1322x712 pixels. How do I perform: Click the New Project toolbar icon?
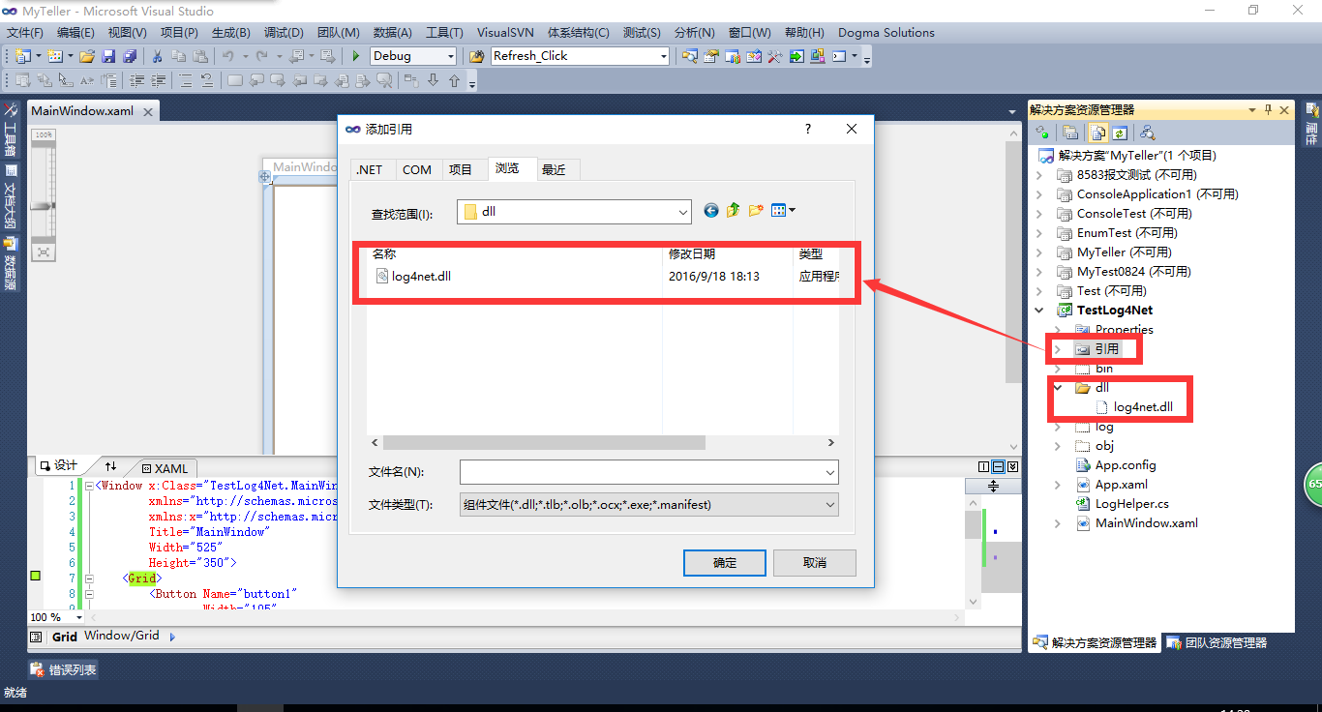click(x=22, y=56)
